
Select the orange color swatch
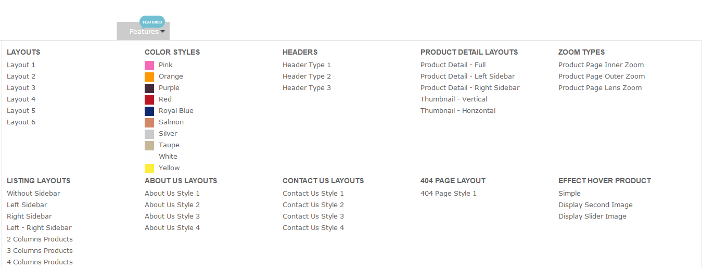[149, 77]
